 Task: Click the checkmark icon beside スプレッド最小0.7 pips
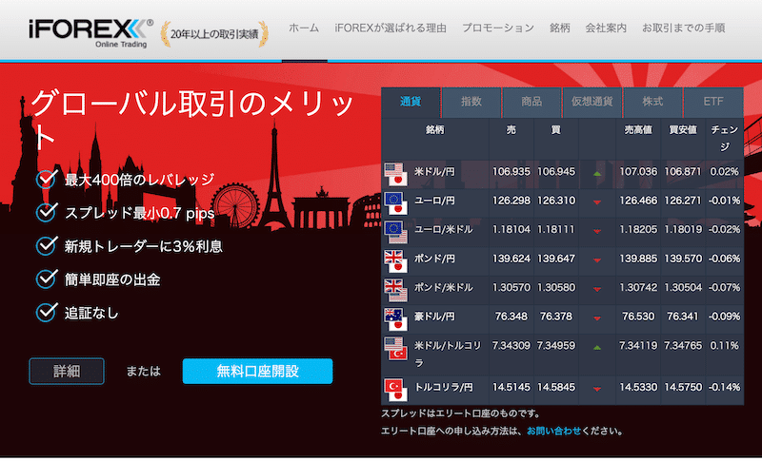pyautogui.click(x=47, y=212)
